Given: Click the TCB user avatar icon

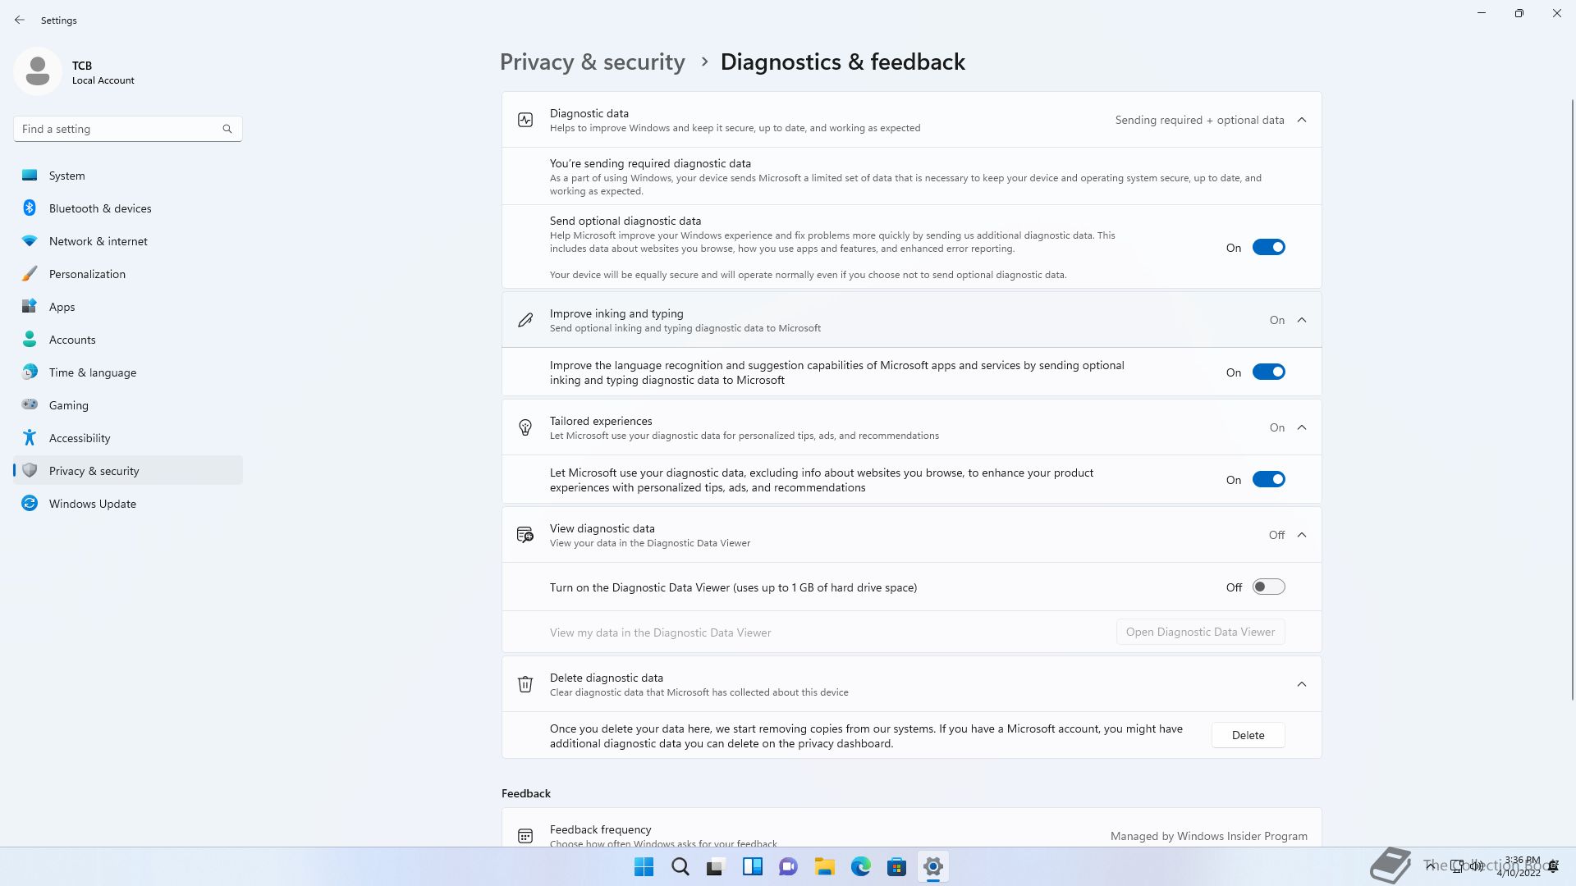Looking at the screenshot, I should click(38, 71).
